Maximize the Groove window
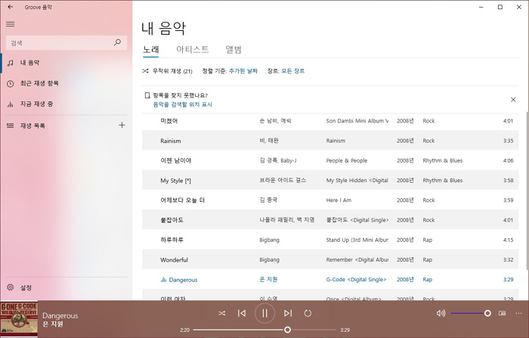Image resolution: width=529 pixels, height=338 pixels. click(500, 7)
